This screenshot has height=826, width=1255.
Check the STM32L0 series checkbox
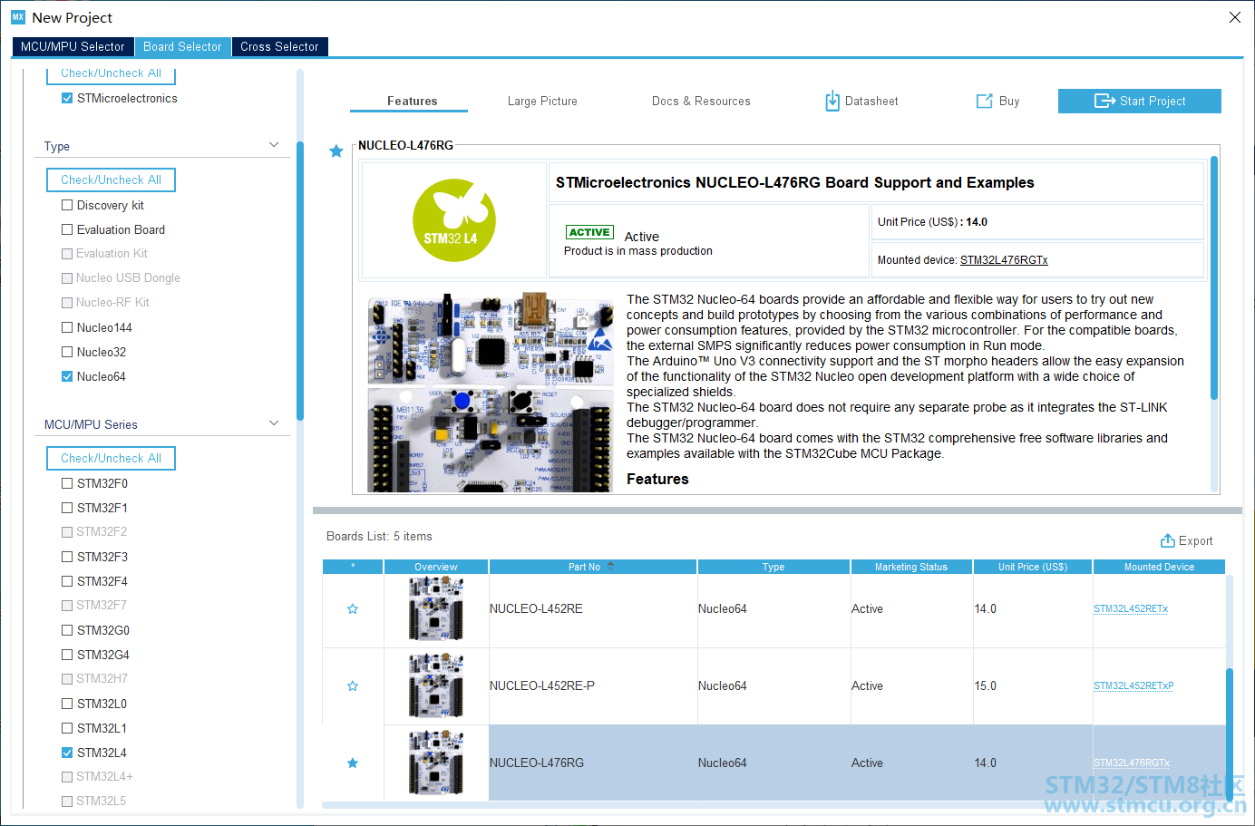click(x=67, y=704)
